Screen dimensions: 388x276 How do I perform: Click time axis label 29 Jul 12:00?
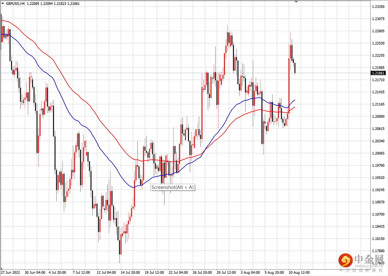pos(226,273)
